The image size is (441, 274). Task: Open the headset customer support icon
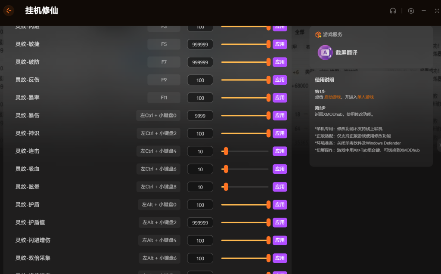393,11
